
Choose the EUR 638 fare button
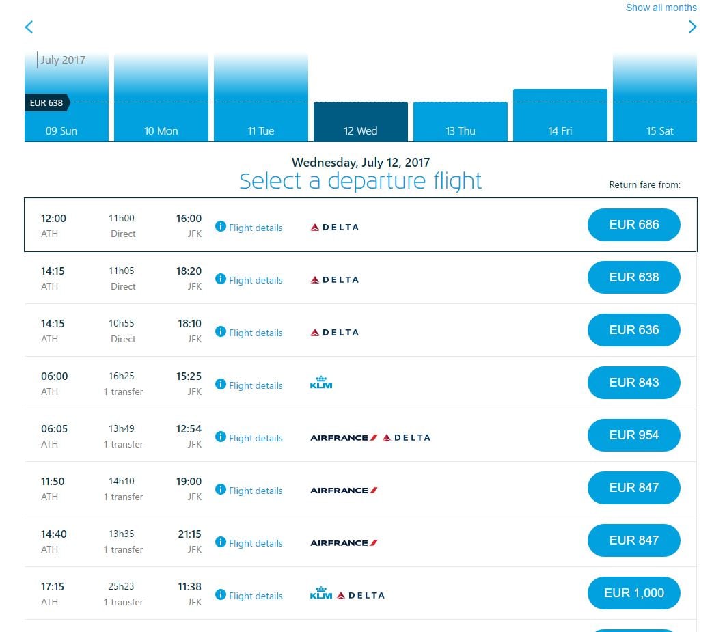point(634,277)
